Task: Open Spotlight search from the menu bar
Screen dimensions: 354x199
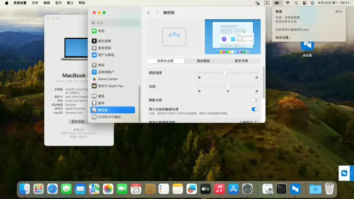Action: pyautogui.click(x=296, y=3)
